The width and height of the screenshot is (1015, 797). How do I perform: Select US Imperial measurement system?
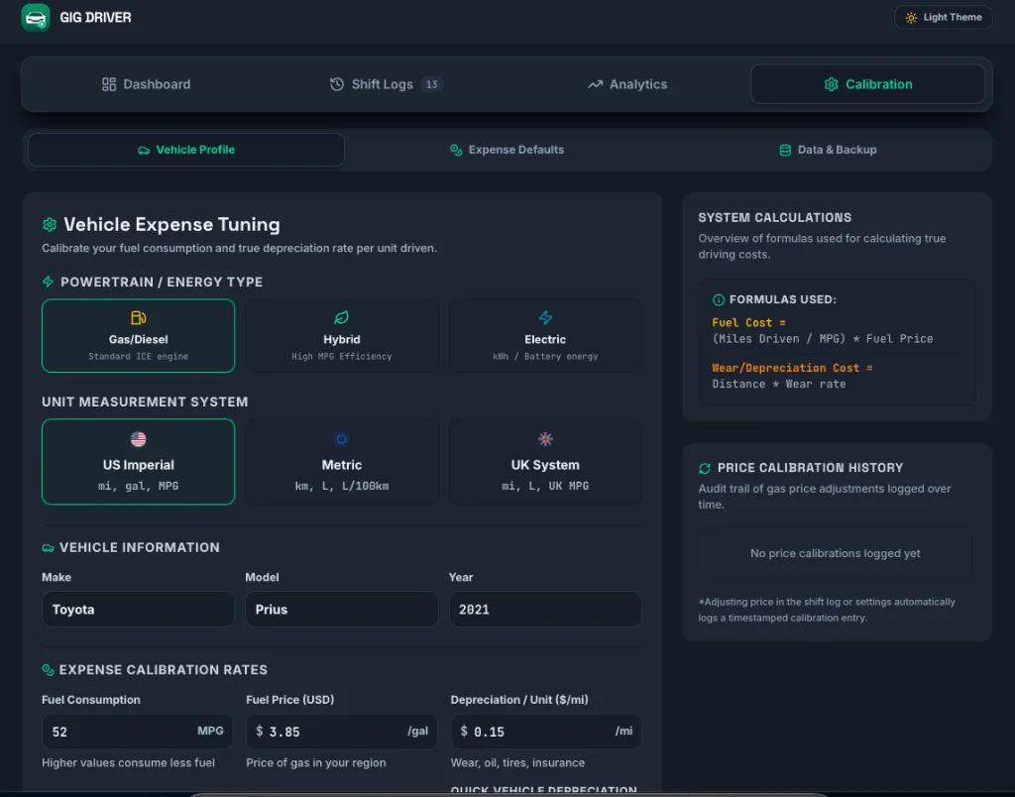coord(139,462)
